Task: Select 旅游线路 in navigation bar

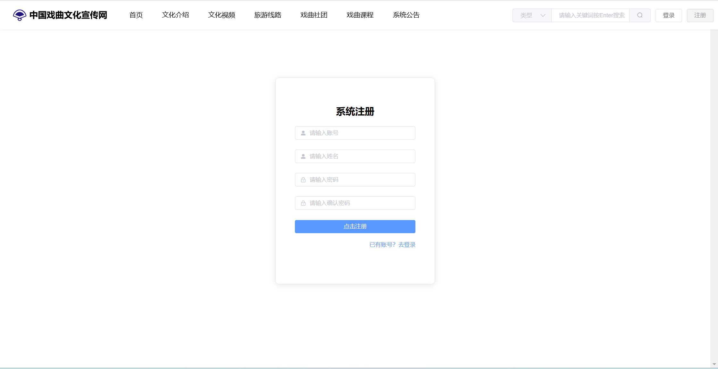Action: [x=268, y=15]
